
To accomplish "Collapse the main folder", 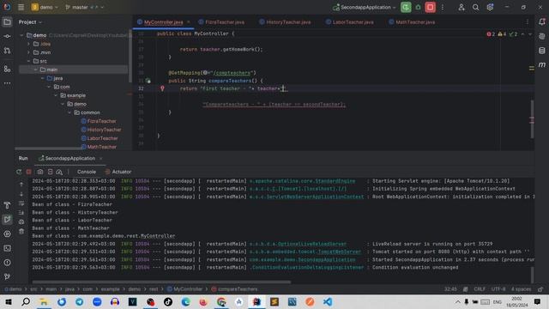I will click(35, 70).
